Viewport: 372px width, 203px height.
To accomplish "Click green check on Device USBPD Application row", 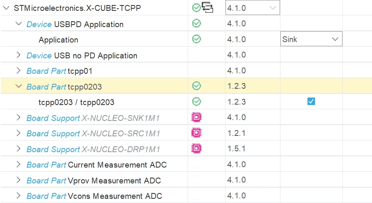I will pos(196,23).
